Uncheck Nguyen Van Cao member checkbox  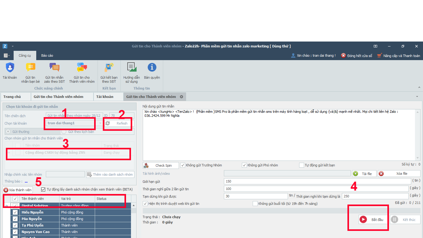coord(15,232)
